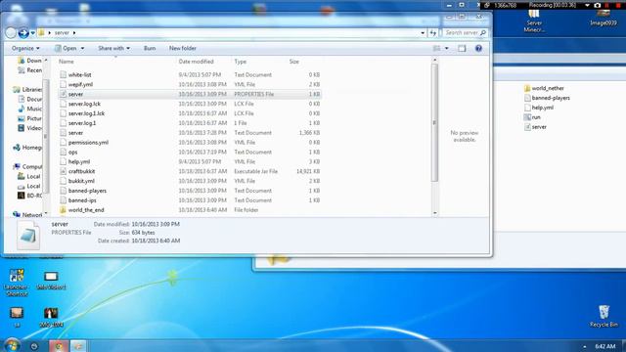Click the run file in the background window
This screenshot has height=352, width=626.
point(532,117)
